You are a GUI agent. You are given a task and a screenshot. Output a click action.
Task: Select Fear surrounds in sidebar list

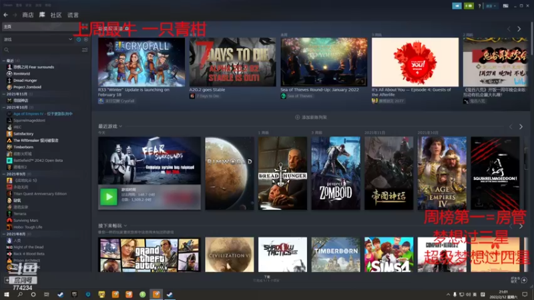[x=33, y=67]
